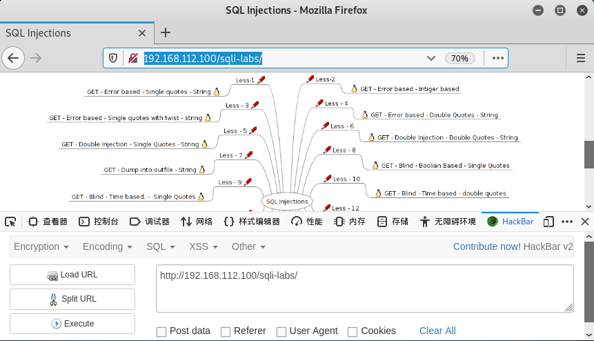Open the Contribute now! link
This screenshot has width=594, height=341.
coord(487,246)
